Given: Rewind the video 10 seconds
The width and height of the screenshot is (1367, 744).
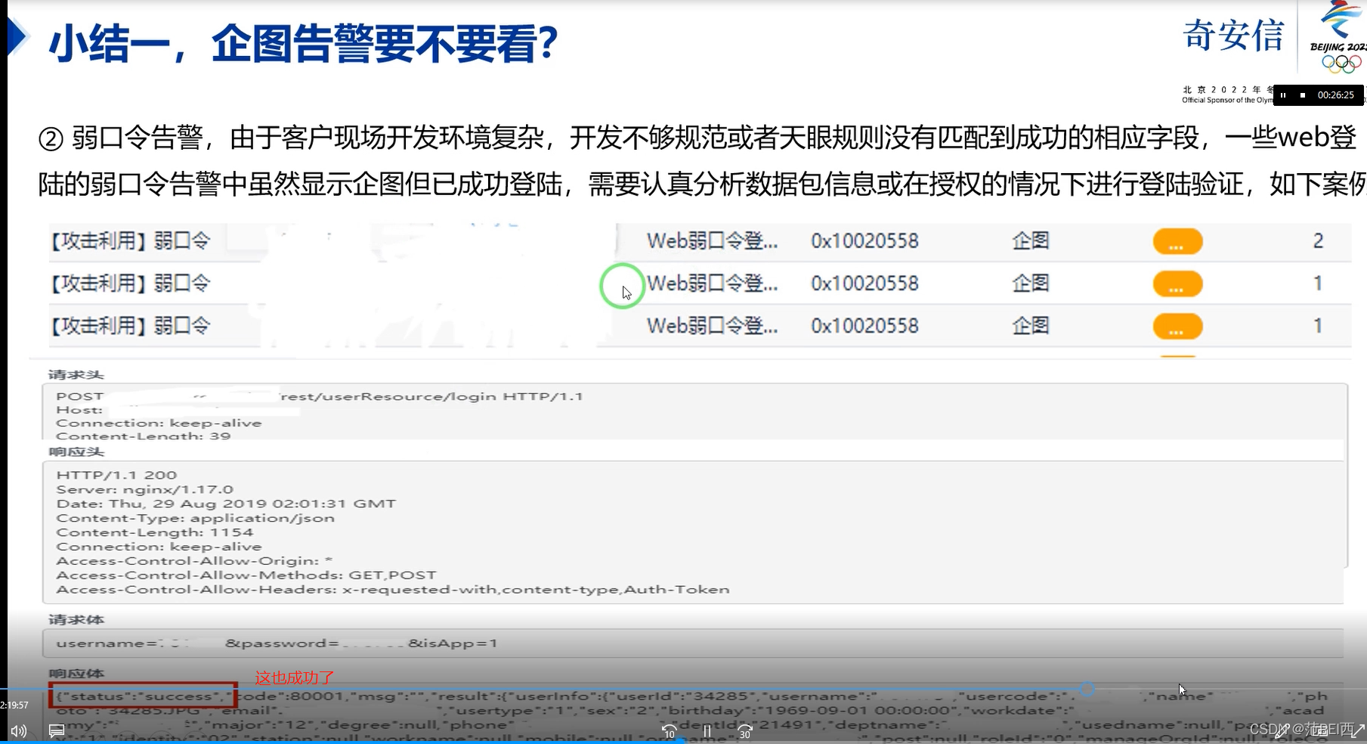Looking at the screenshot, I should pos(669,731).
